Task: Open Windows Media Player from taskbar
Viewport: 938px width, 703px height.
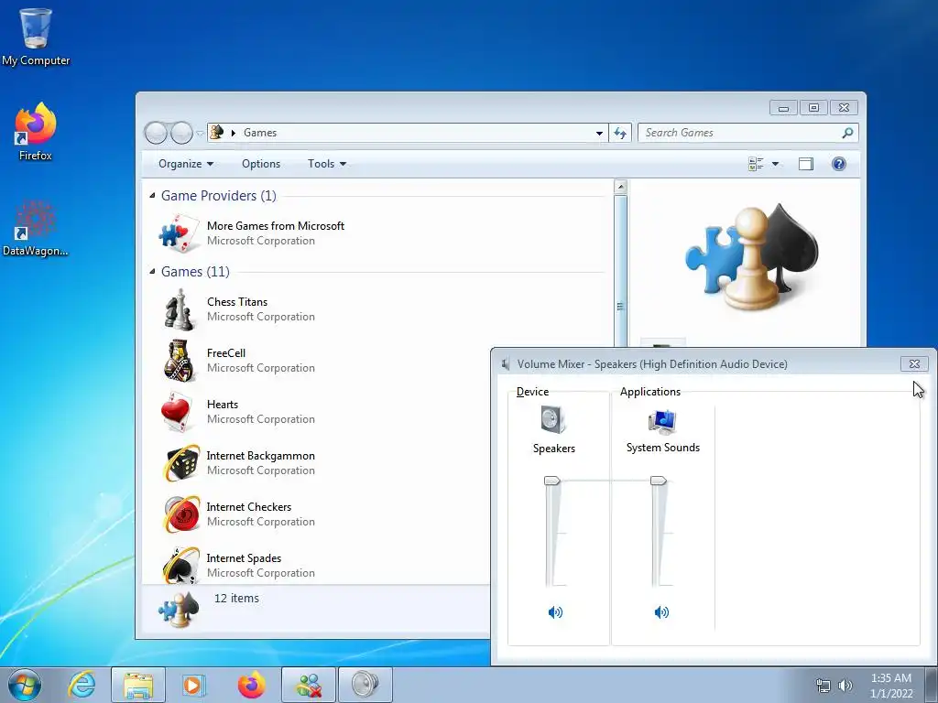Action: click(194, 685)
